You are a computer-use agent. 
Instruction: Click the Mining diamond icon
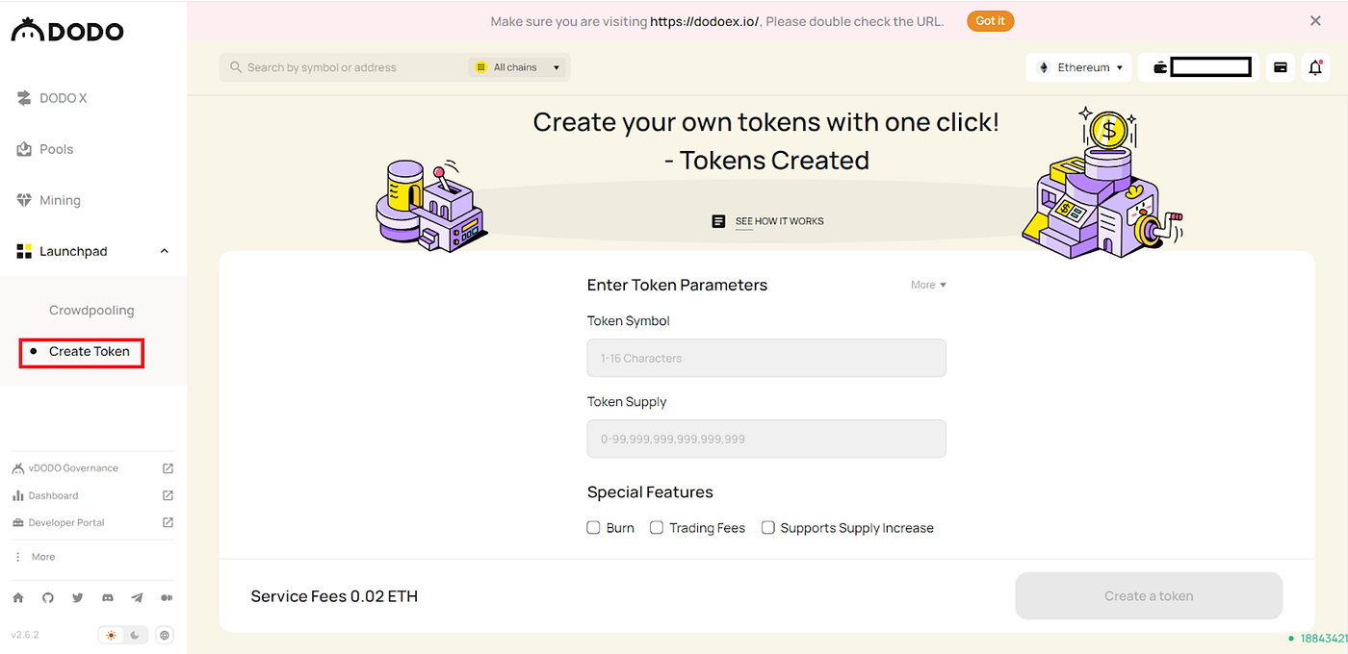pos(25,200)
